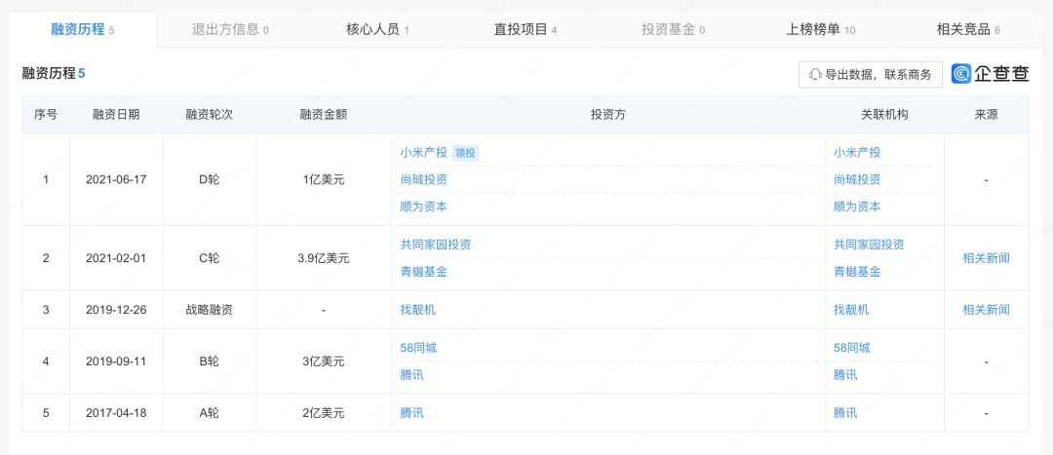The width and height of the screenshot is (1053, 455).
Task: Open investor 顺为资本 link
Action: coord(424,207)
